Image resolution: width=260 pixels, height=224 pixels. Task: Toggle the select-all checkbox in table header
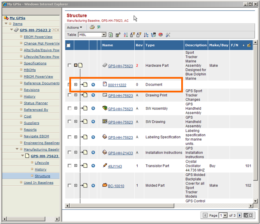click(x=68, y=45)
